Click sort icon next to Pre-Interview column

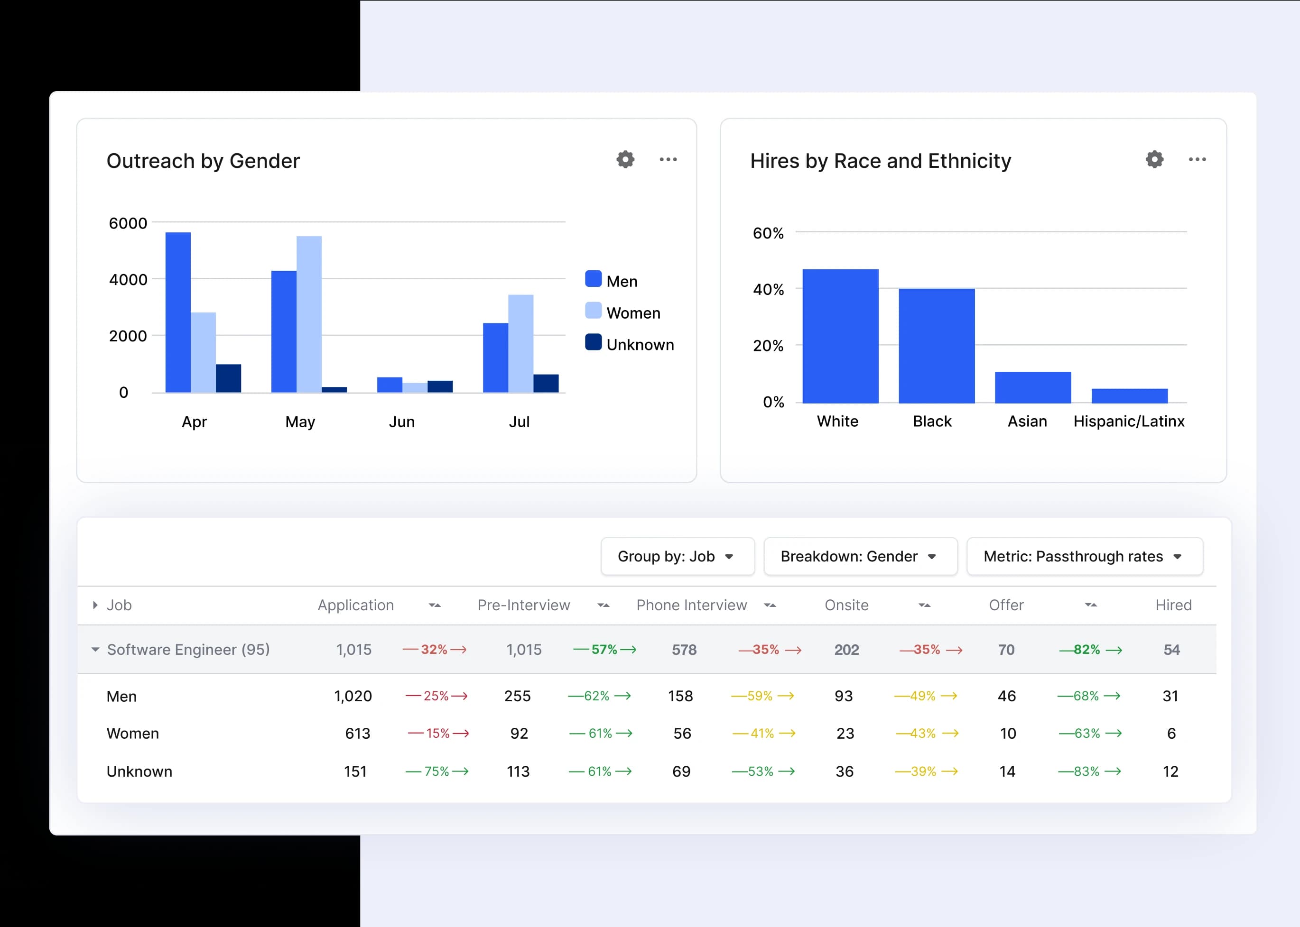[603, 605]
